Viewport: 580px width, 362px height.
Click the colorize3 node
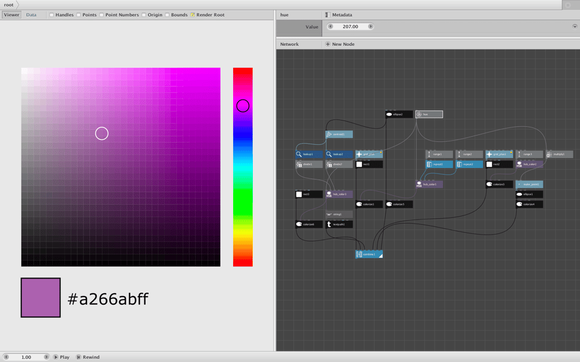pos(499,184)
